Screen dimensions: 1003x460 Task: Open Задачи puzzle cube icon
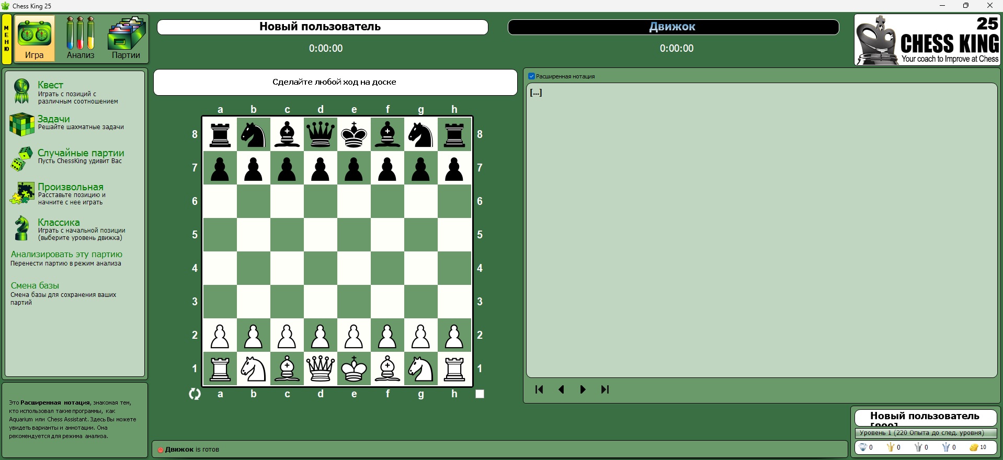(21, 124)
